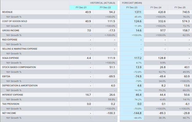
Task: Click the DEPRECIATION & AMORTIZATION label
Action: (20, 86)
